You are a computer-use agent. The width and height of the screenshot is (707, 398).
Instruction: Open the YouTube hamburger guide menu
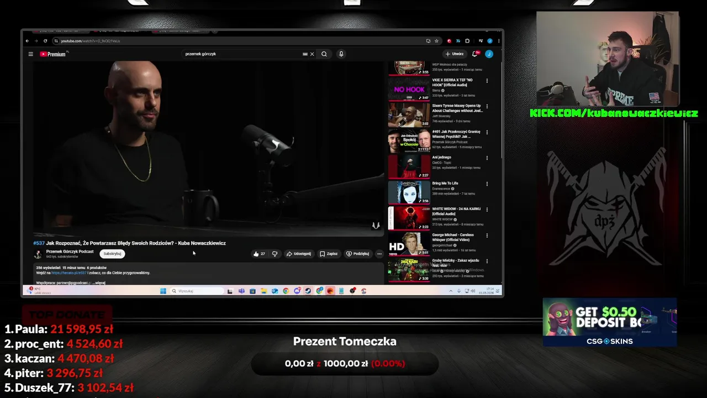[31, 54]
